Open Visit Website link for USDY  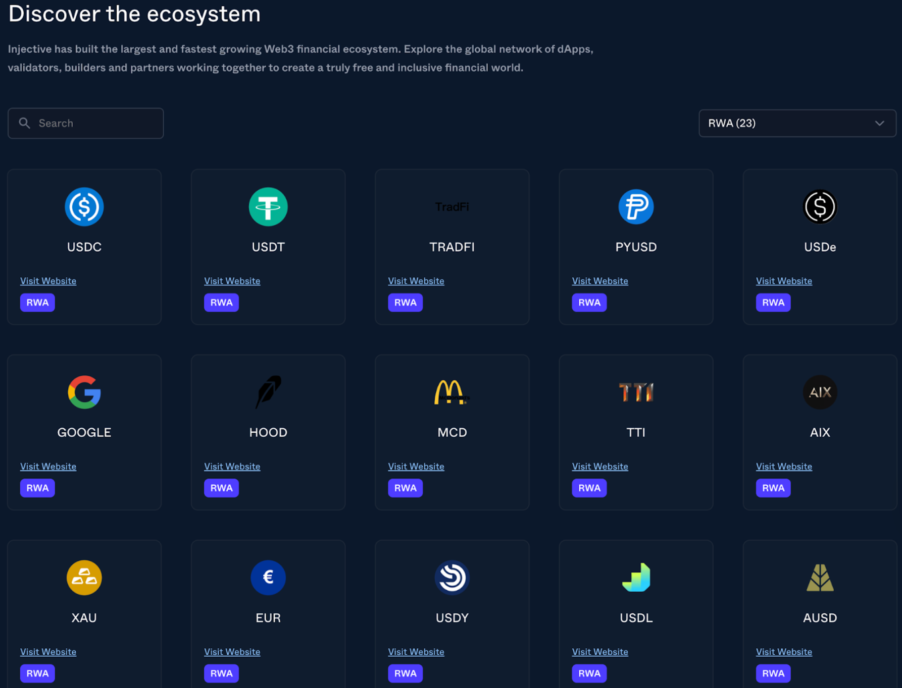coord(416,652)
